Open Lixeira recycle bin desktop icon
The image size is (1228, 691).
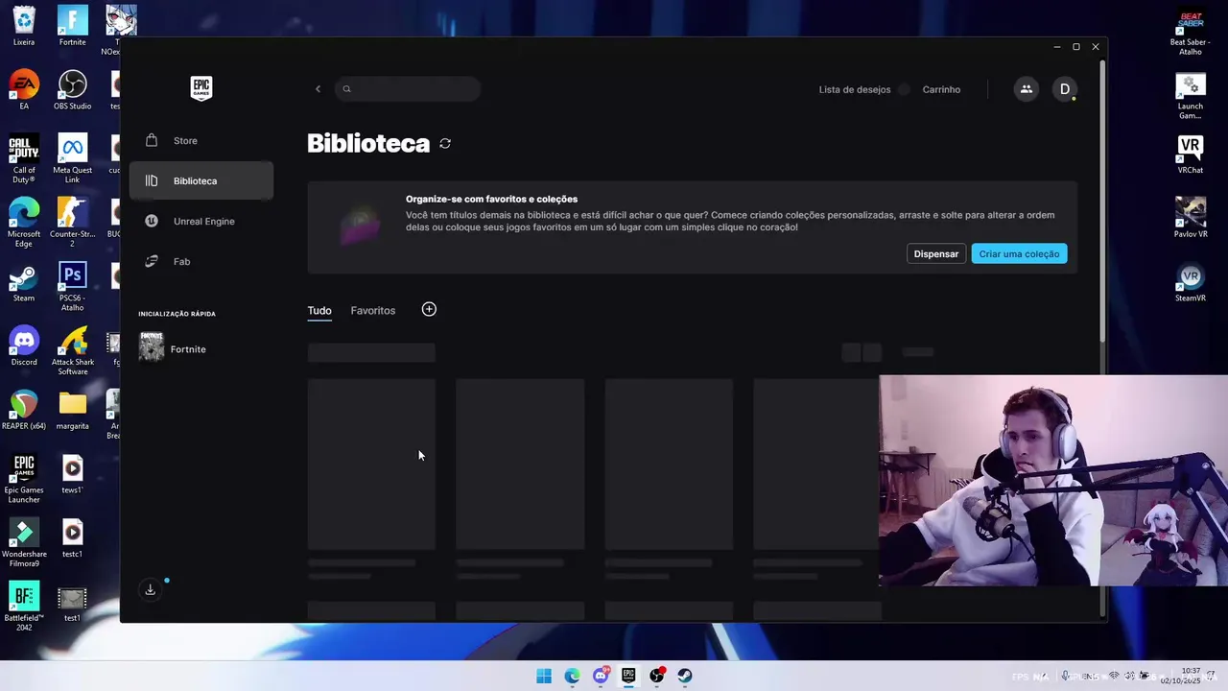coord(24,26)
